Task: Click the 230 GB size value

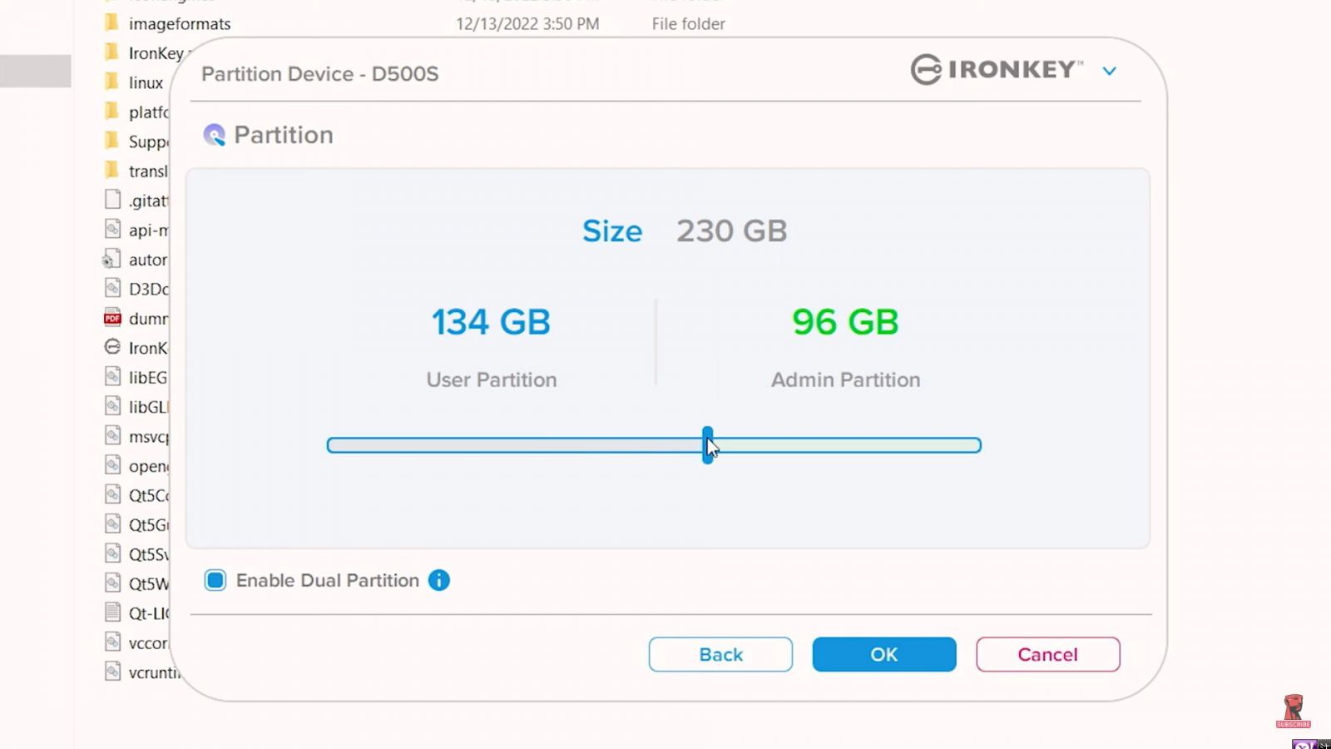Action: 731,231
